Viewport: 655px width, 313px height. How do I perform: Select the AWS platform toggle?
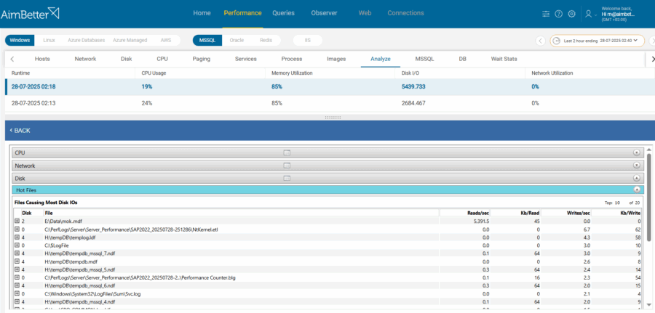[x=166, y=41]
